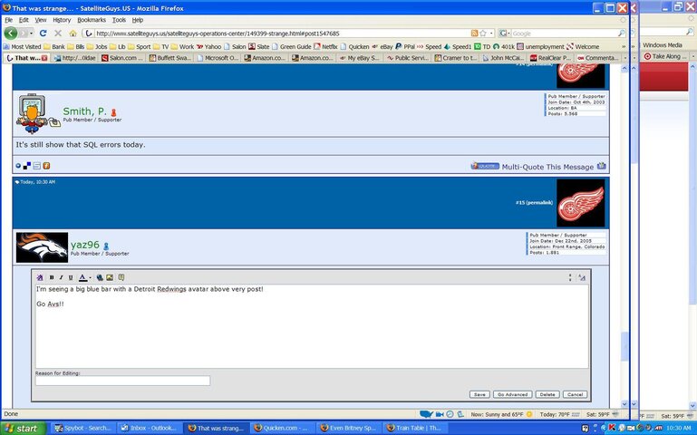Save the edited post
The image size is (697, 435).
coord(479,394)
